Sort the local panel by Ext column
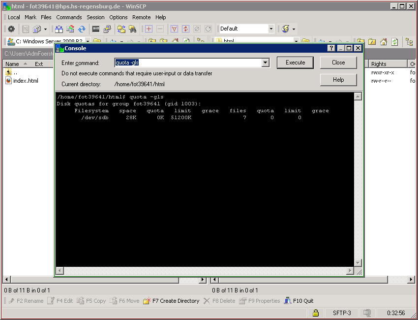This screenshot has height=320, width=418. pyautogui.click(x=39, y=64)
